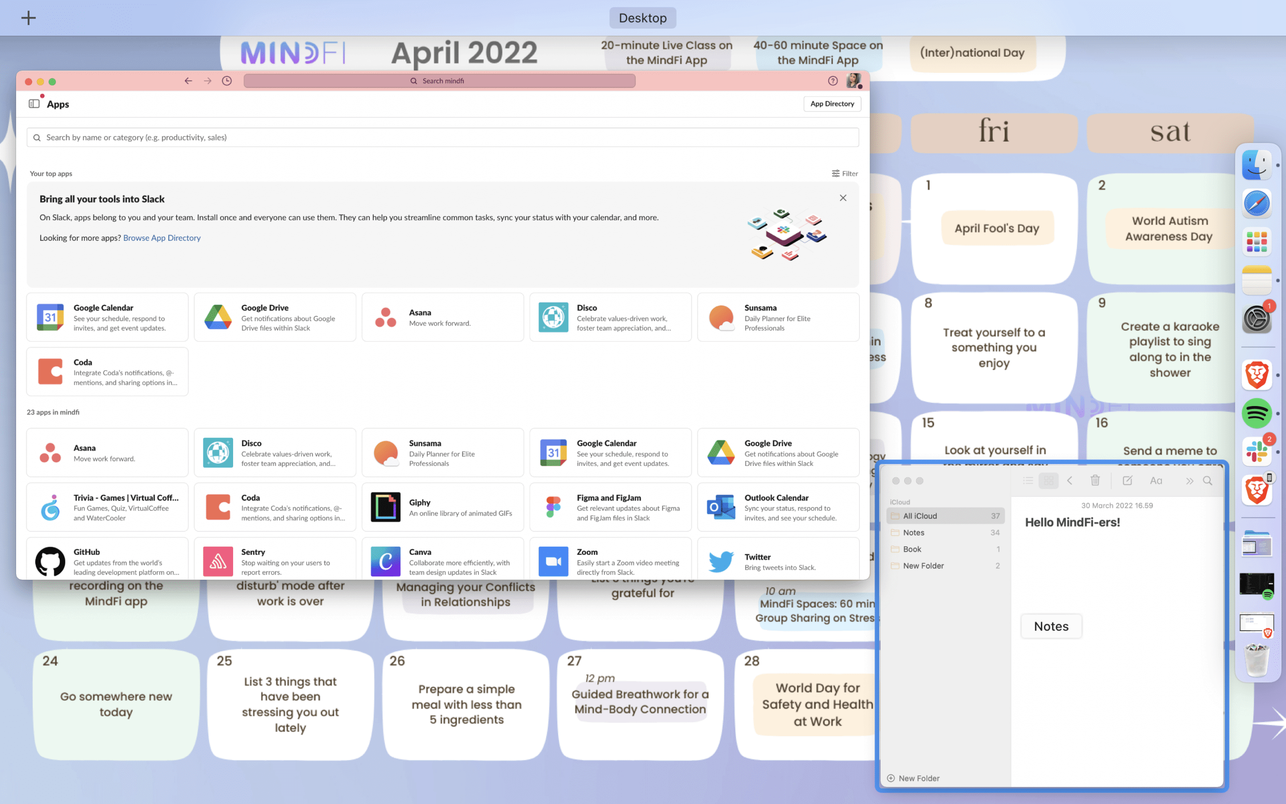Open Giphy app card
This screenshot has height=804, width=1286.
pyautogui.click(x=443, y=508)
